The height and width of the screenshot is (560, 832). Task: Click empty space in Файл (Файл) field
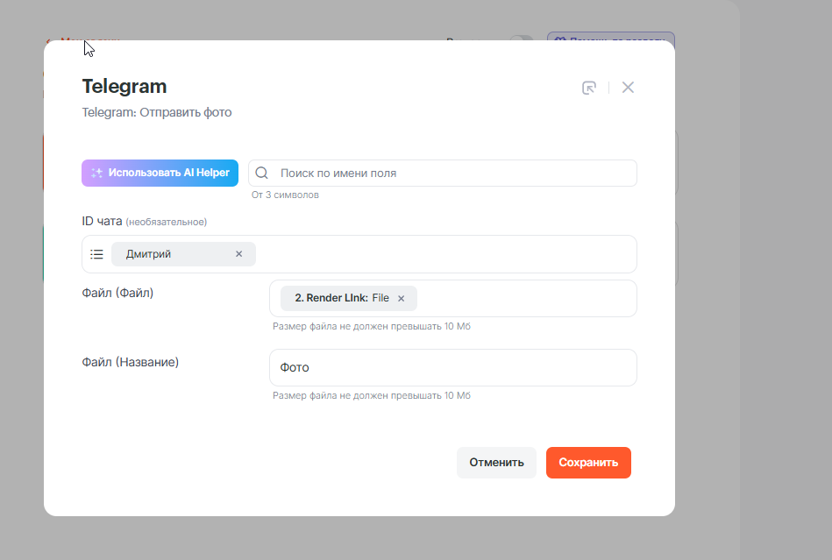[526, 298]
